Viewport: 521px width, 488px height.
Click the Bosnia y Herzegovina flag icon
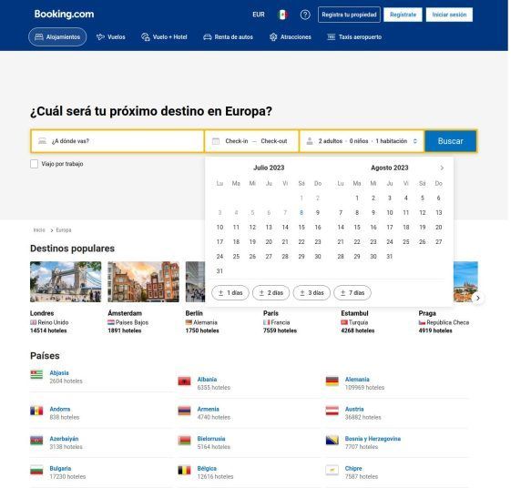332,440
